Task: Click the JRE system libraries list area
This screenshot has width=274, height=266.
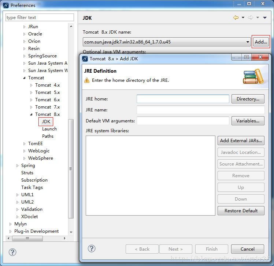Action: (x=150, y=175)
